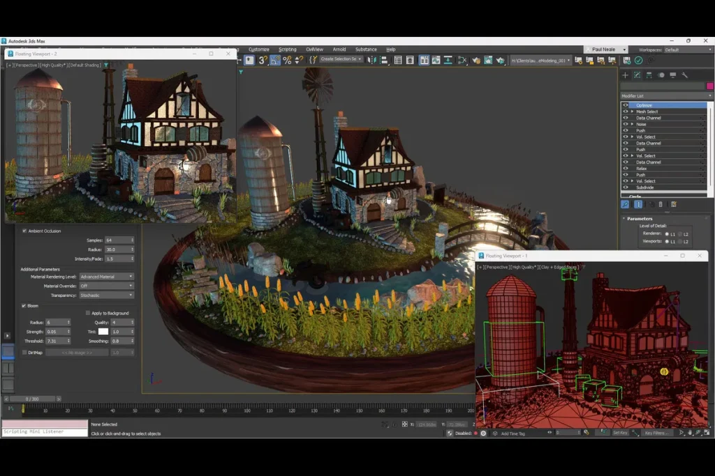Viewport: 715px width, 476px height.
Task: Open Create Selection Set dropdown
Action: [x=341, y=59]
